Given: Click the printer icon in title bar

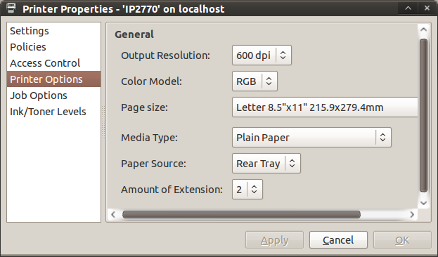Looking at the screenshot, I should pyautogui.click(x=11, y=8).
